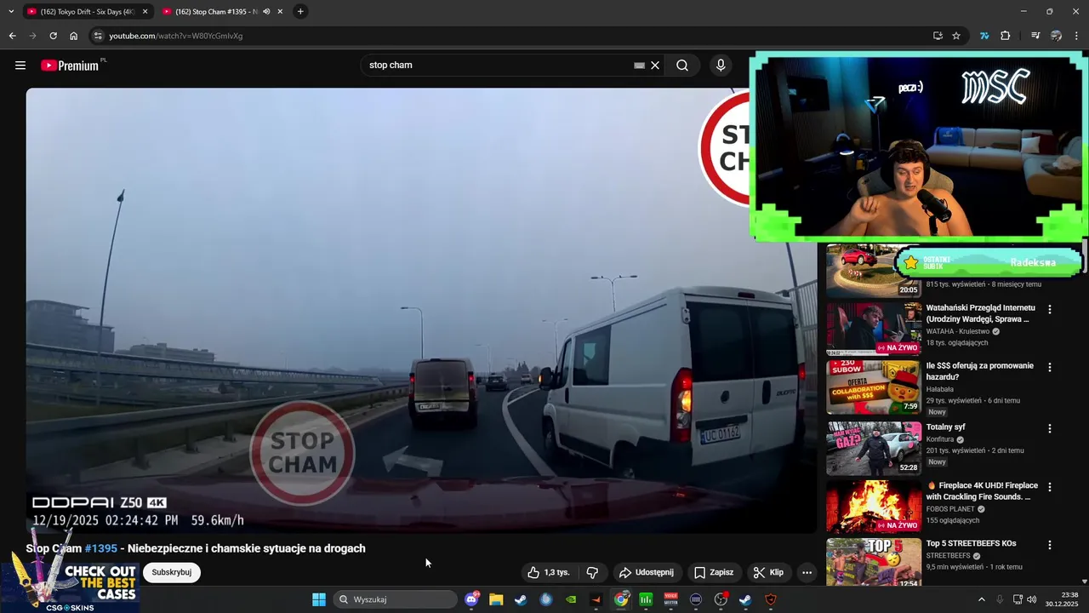
Task: Open options for Totalny syf video
Action: (1050, 429)
